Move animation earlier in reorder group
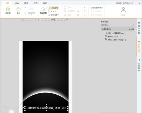The width and height of the screenshot is (142, 113). (97, 11)
